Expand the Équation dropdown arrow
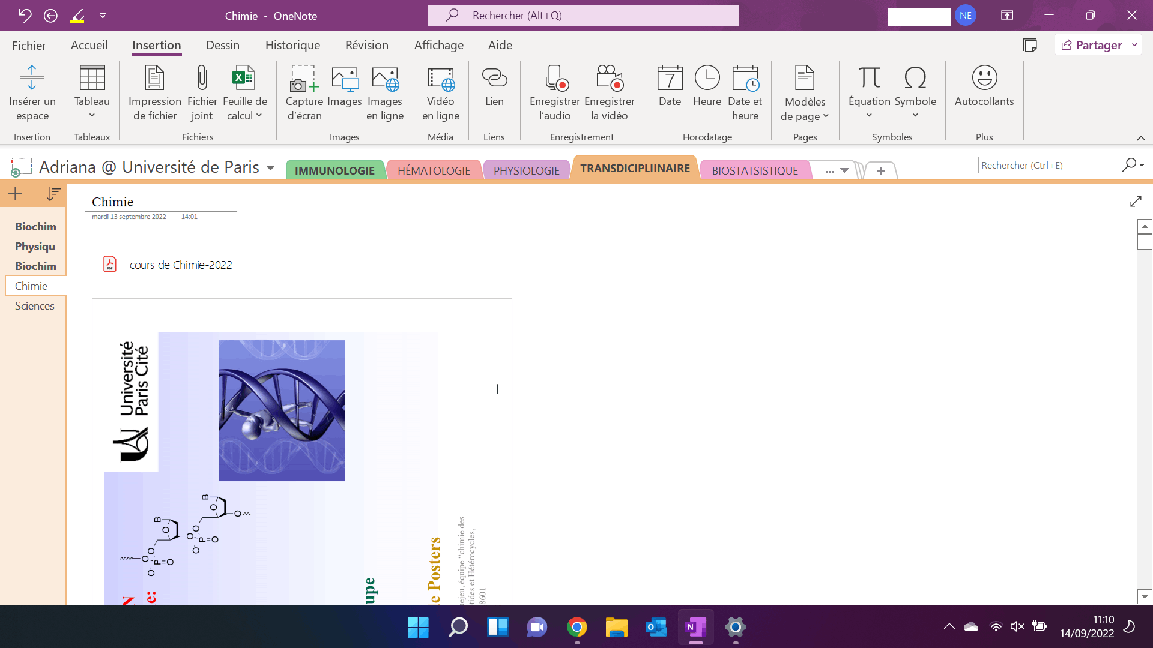The height and width of the screenshot is (648, 1153). click(868, 115)
